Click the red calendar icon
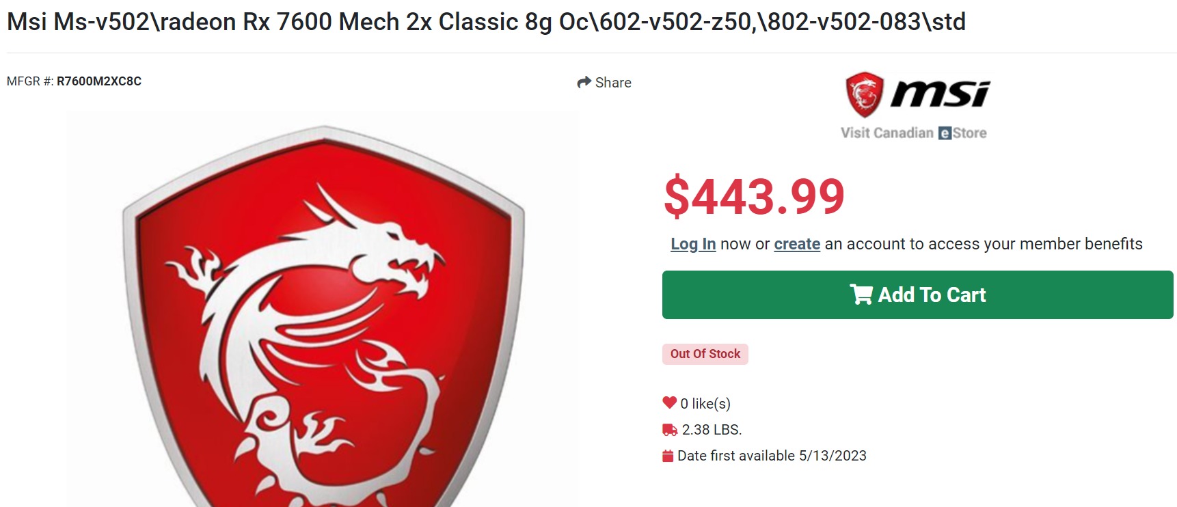 [x=668, y=456]
